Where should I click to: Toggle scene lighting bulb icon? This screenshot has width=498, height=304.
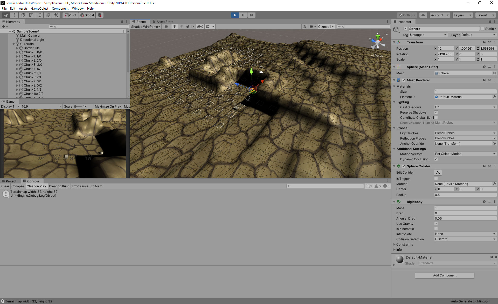point(175,27)
